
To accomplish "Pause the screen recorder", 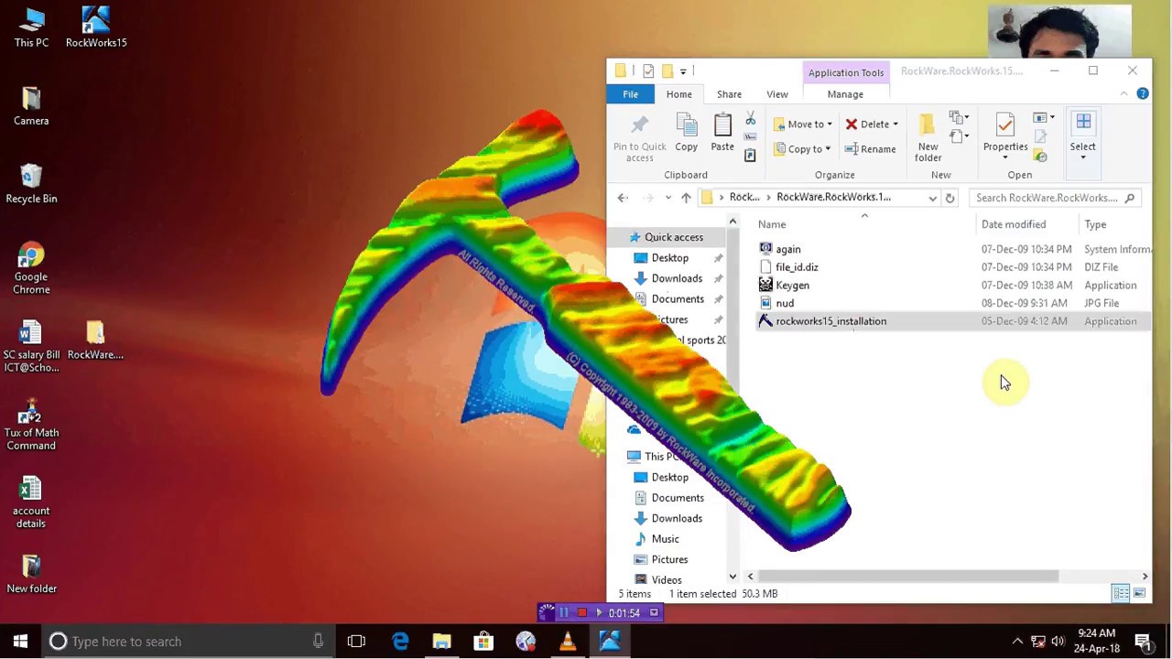I will coord(564,612).
